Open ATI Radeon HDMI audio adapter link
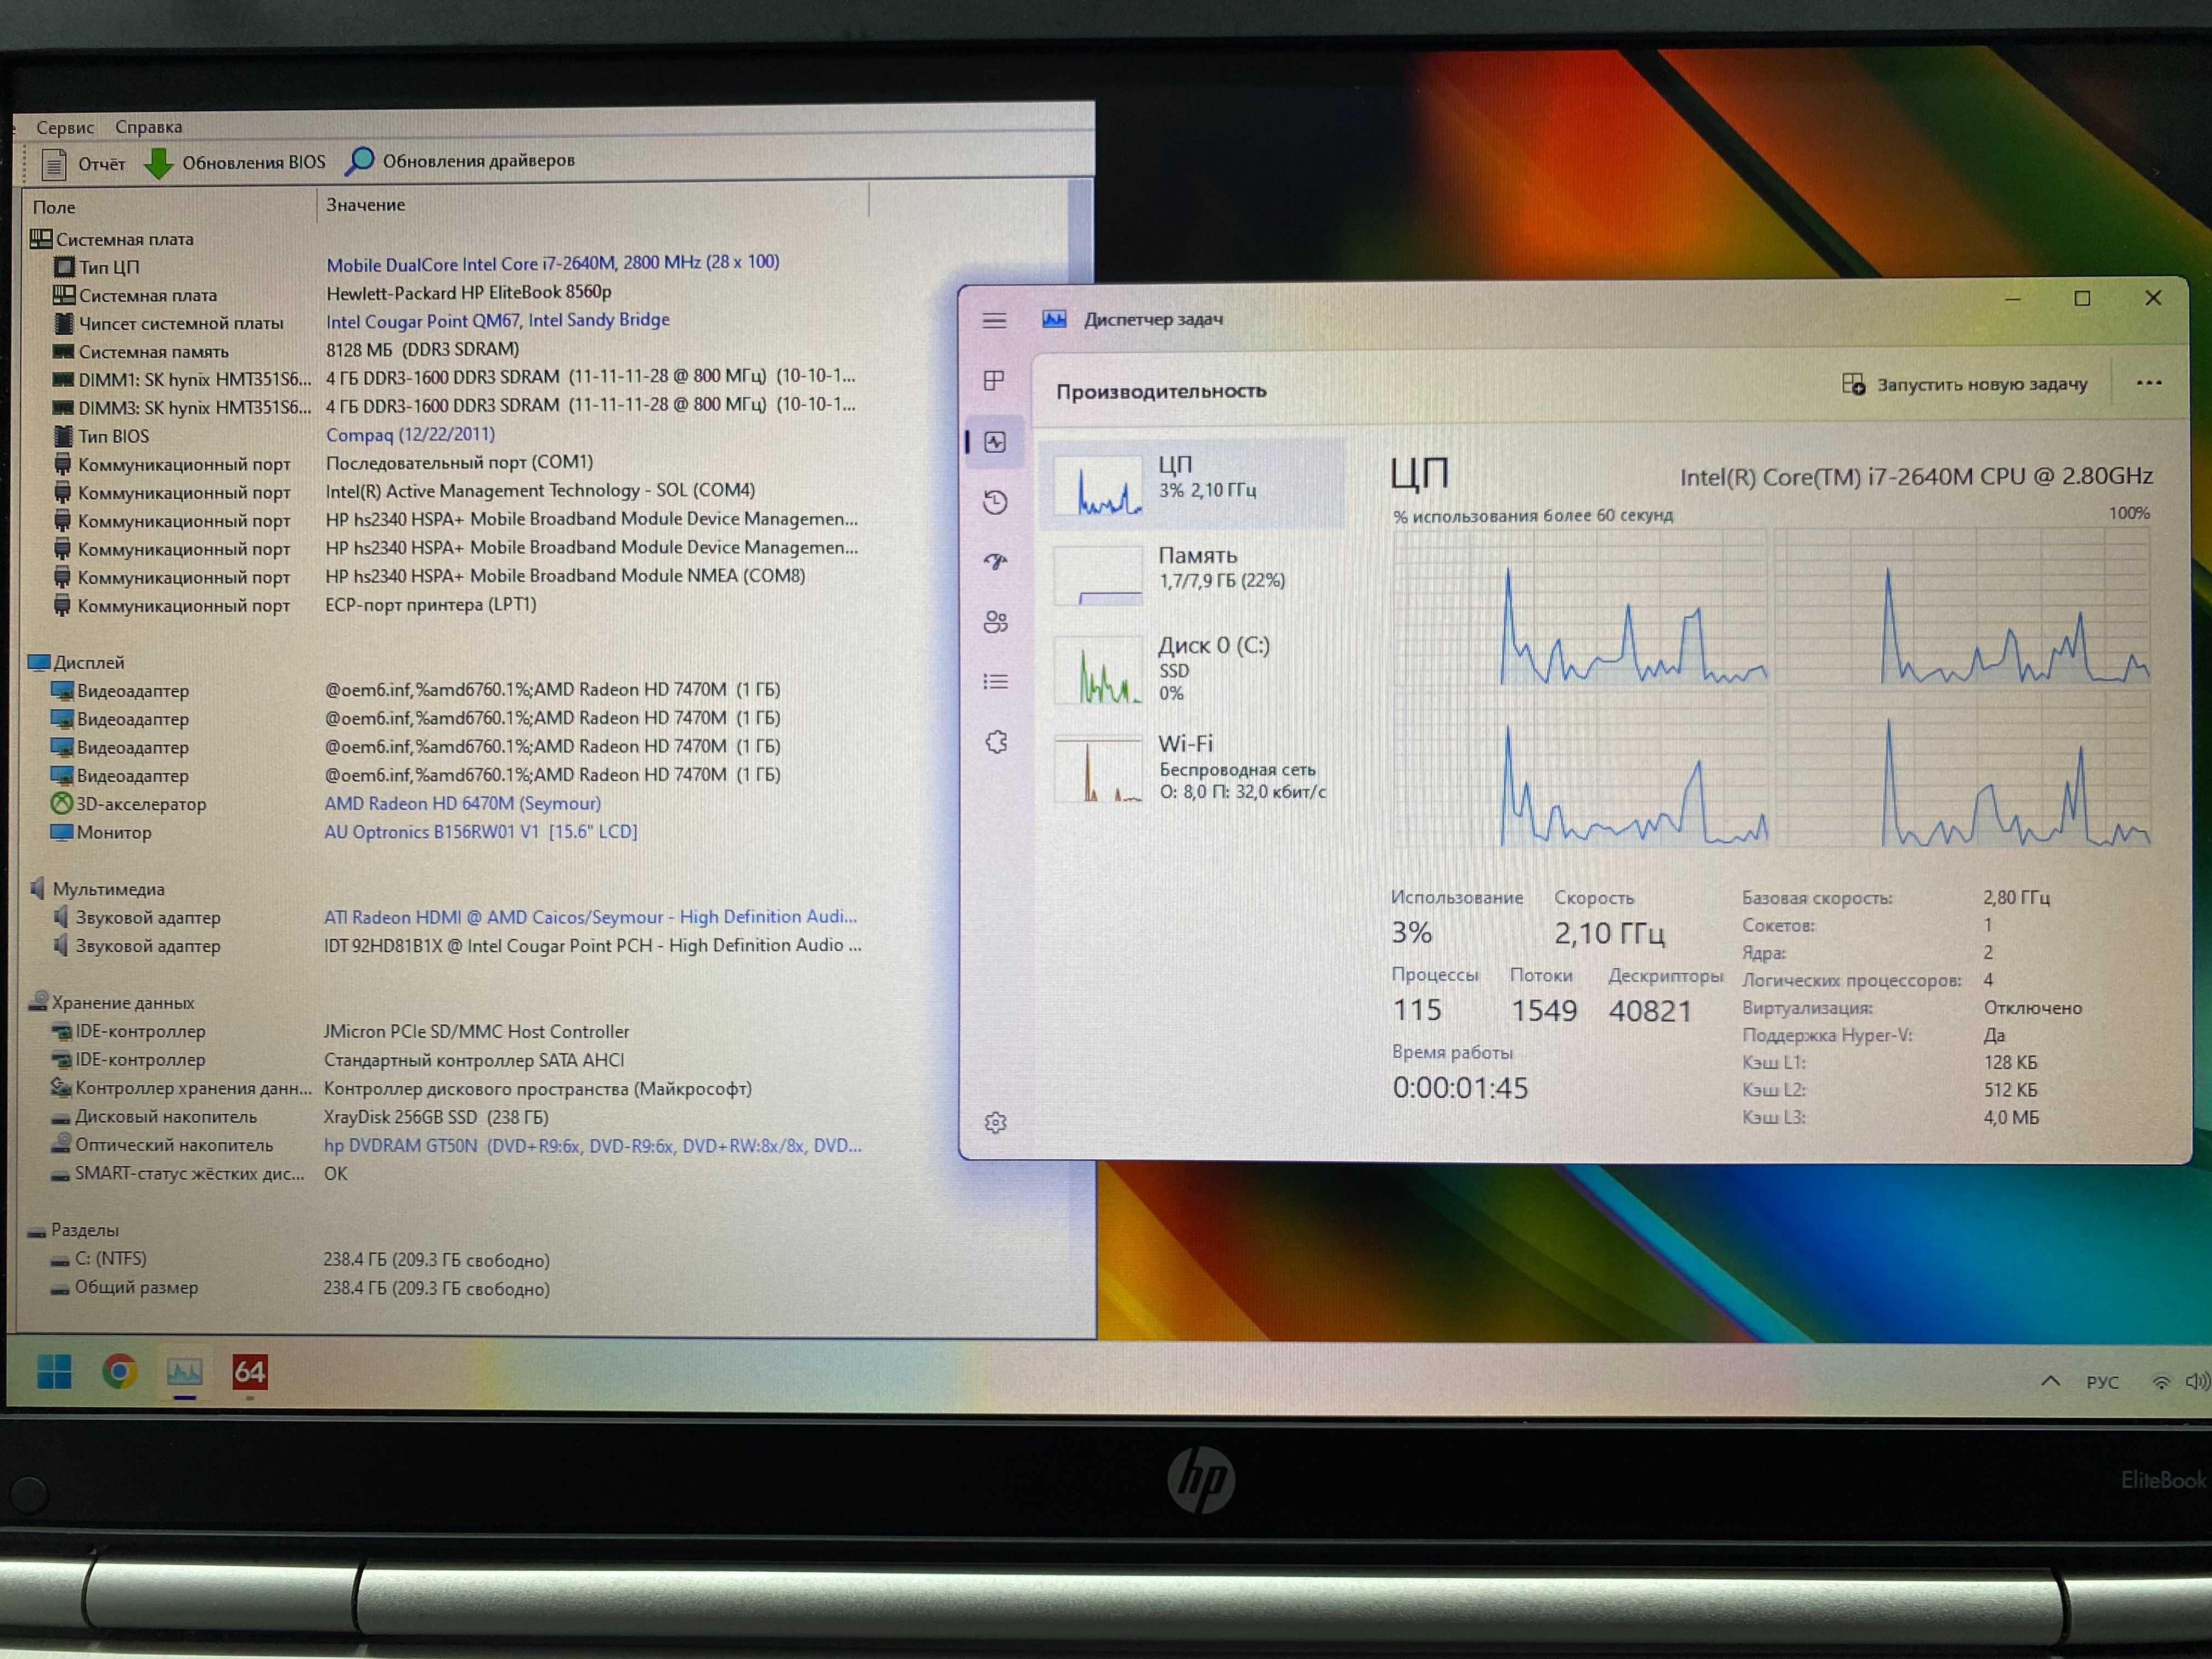The height and width of the screenshot is (1659, 2212). point(590,916)
